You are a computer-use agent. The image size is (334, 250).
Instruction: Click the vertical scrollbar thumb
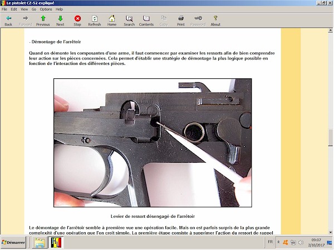(330, 138)
